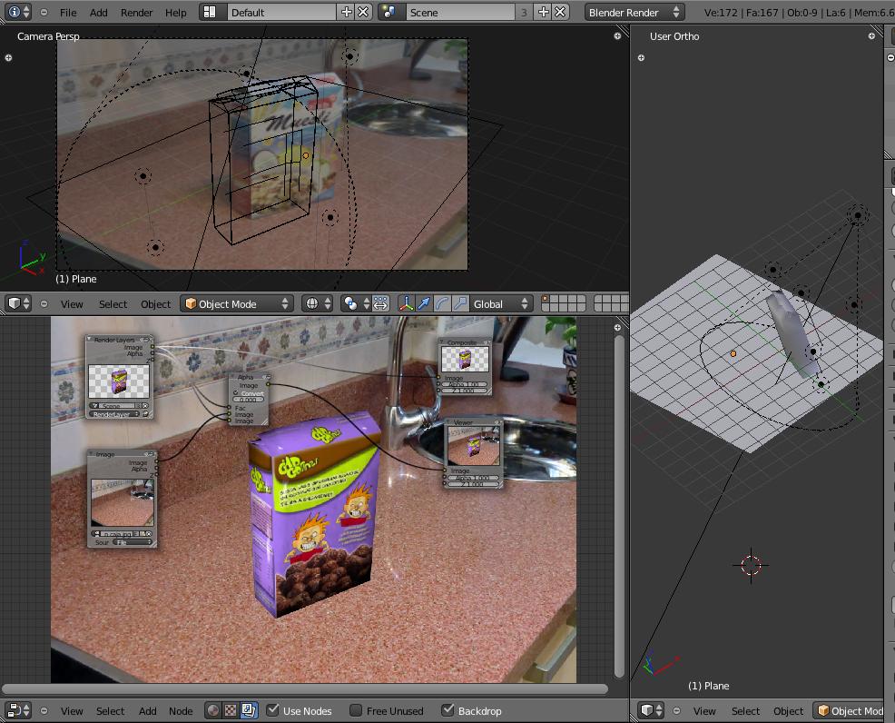Click the Alpha Over node header
895x723 pixels.
tap(250, 377)
